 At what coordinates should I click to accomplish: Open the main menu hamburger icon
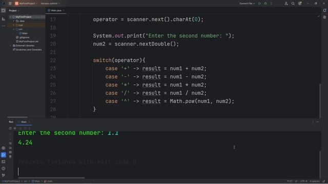[10, 4]
